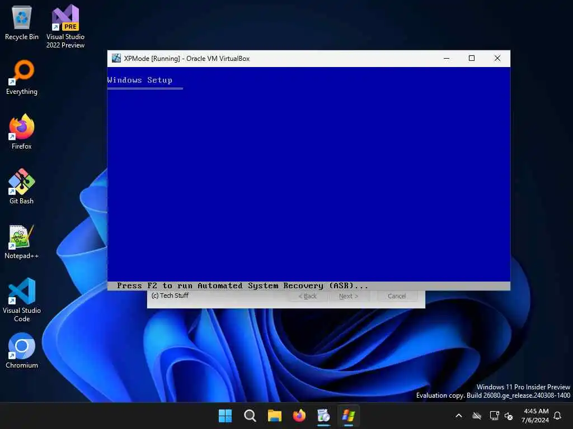Open the Windows Start menu
Image resolution: width=573 pixels, height=429 pixels.
[225, 416]
